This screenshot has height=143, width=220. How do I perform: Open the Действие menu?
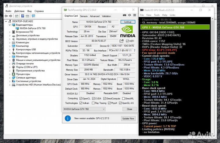click(x=19, y=11)
